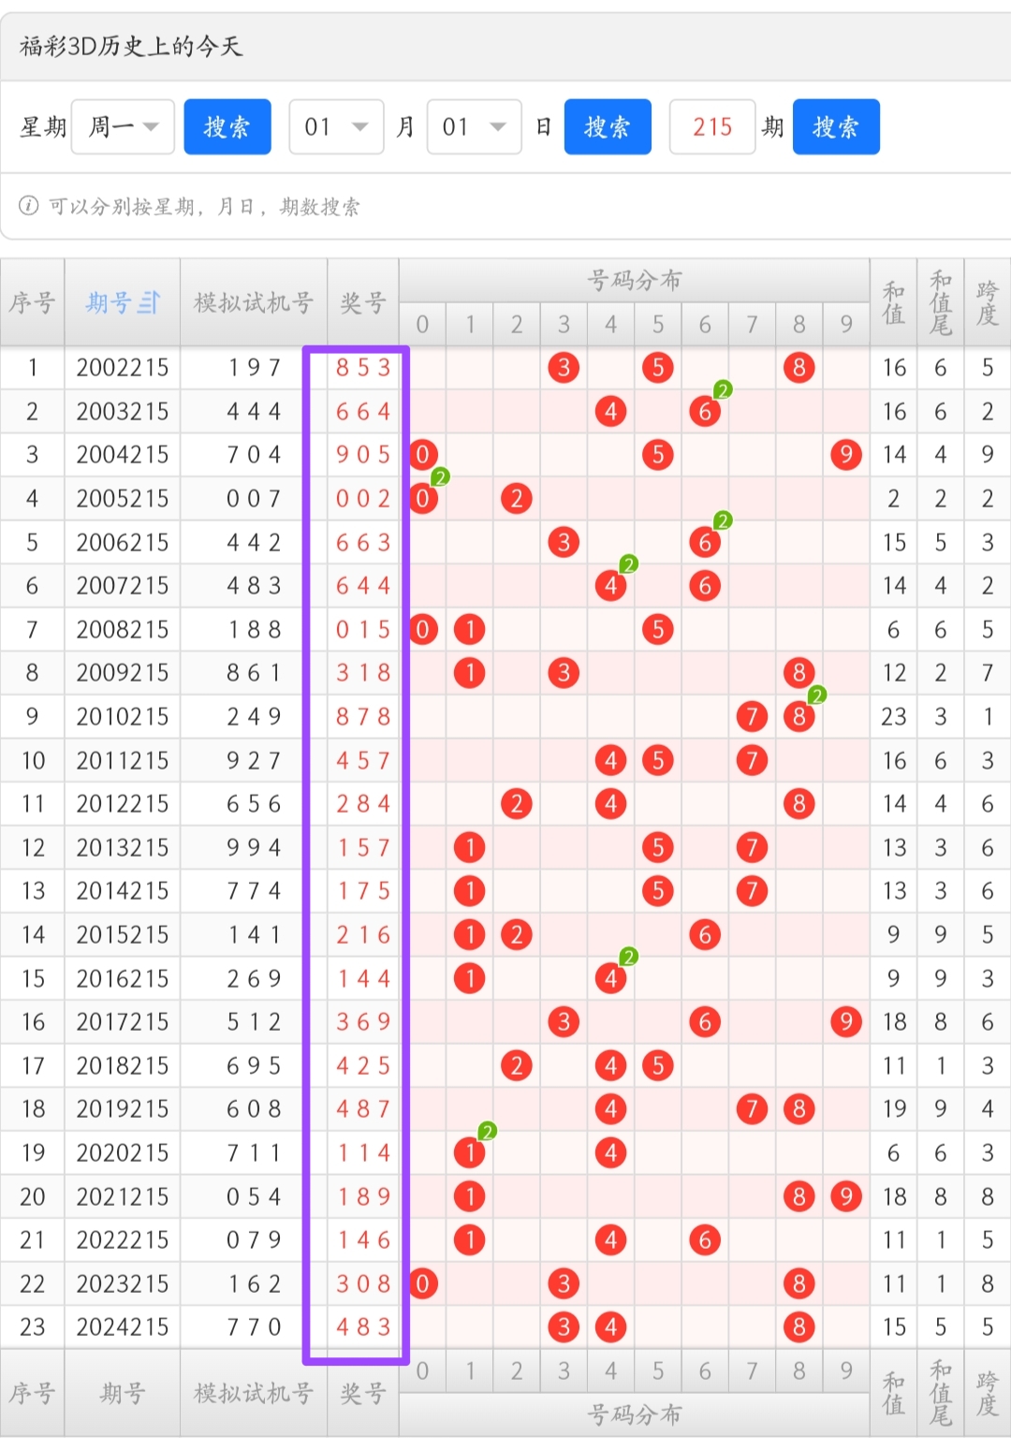Focus the period input field showing 215
The width and height of the screenshot is (1011, 1450).
click(712, 126)
